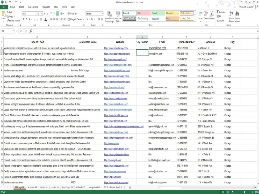This screenshot has width=259, height=194.
Task: Apply the Bad cell style
Action: [143, 13]
